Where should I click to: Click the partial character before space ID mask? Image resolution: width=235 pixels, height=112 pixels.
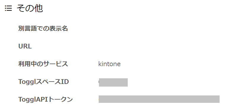click(x=99, y=82)
